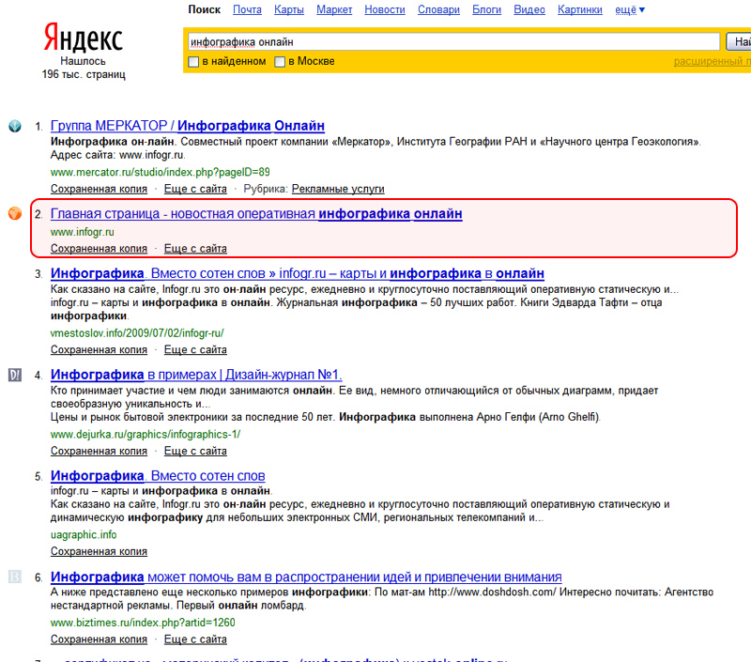Open the Новости tab
This screenshot has height=662, width=751.
pyautogui.click(x=385, y=10)
